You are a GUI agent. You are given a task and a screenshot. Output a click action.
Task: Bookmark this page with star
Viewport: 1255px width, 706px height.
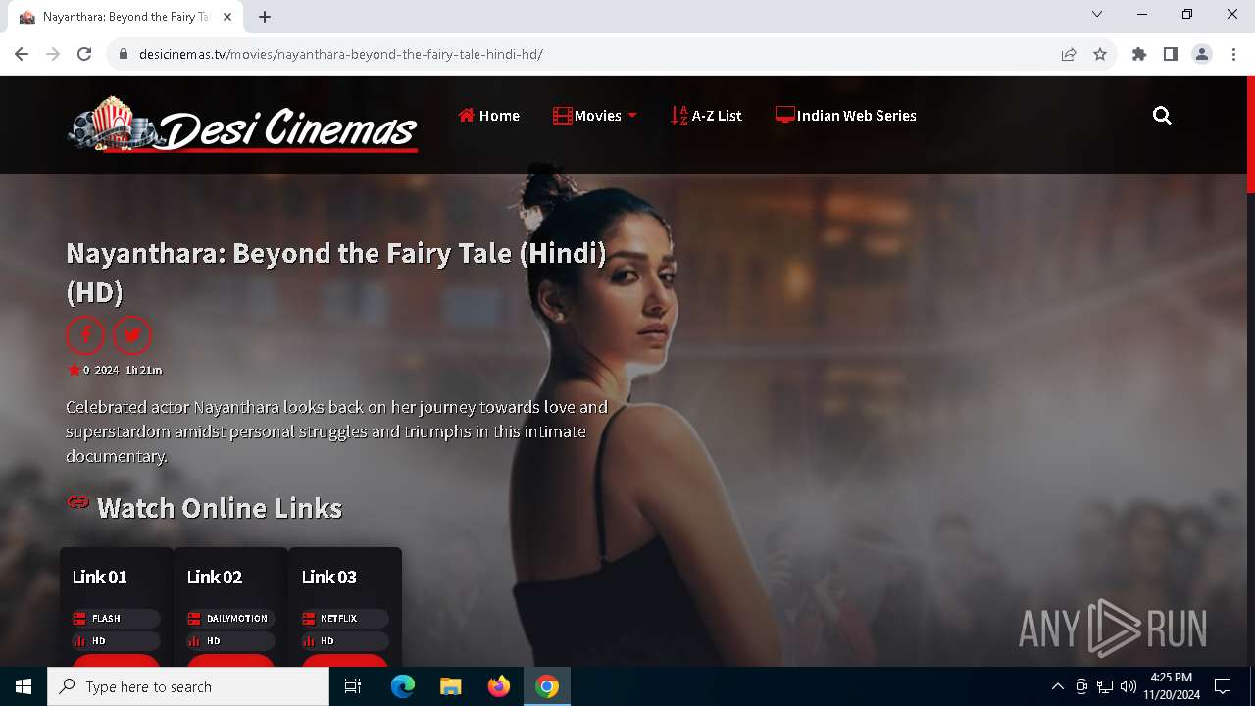tap(1100, 54)
